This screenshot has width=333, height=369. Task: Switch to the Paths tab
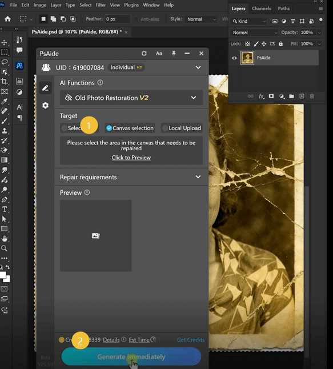283,9
